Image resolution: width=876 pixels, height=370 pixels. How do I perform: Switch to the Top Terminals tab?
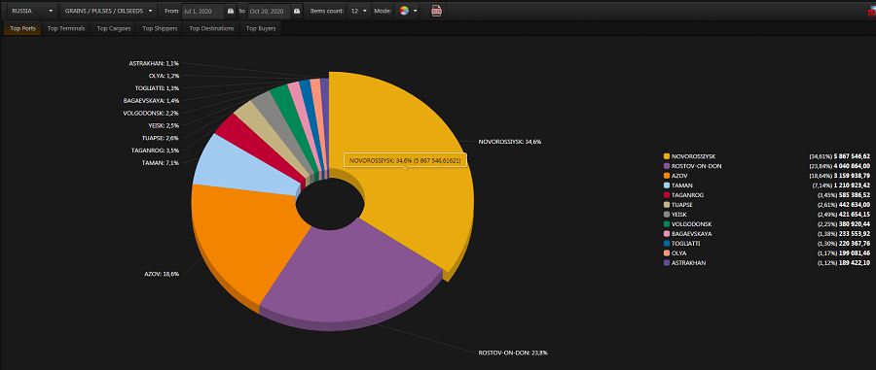pyautogui.click(x=66, y=28)
